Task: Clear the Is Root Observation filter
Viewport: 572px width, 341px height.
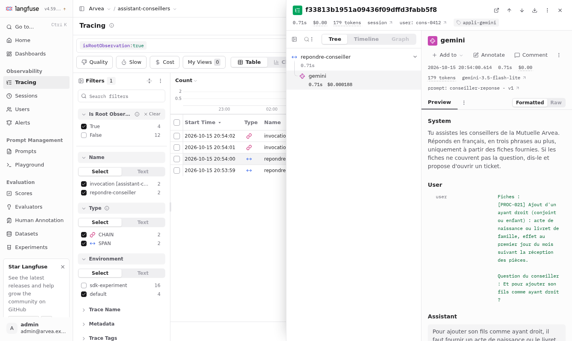Action: (x=152, y=114)
